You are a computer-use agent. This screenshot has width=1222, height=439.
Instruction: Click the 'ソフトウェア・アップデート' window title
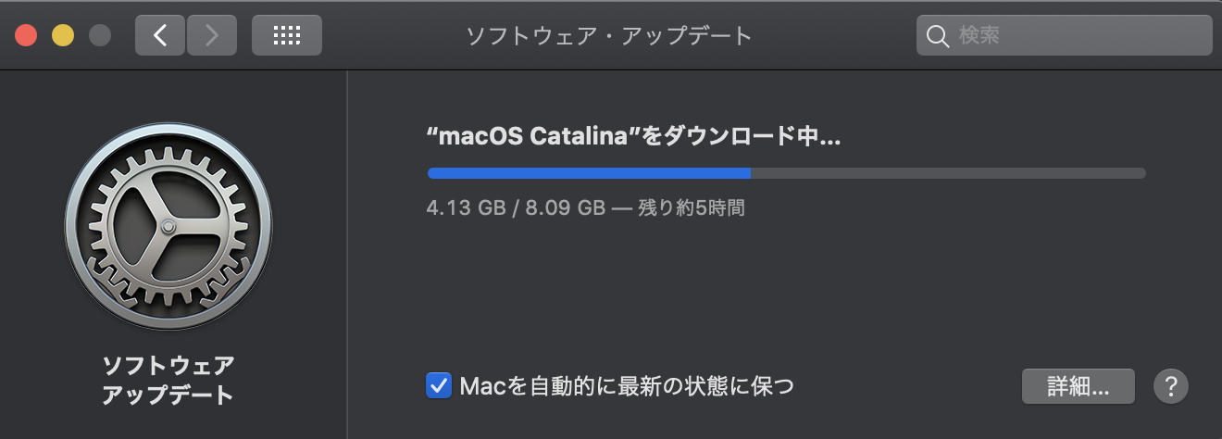point(608,36)
